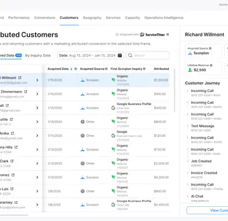Click the Scorpion icon in the Zimmermann row
Screen dimensions: 228x221
[x=82, y=94]
